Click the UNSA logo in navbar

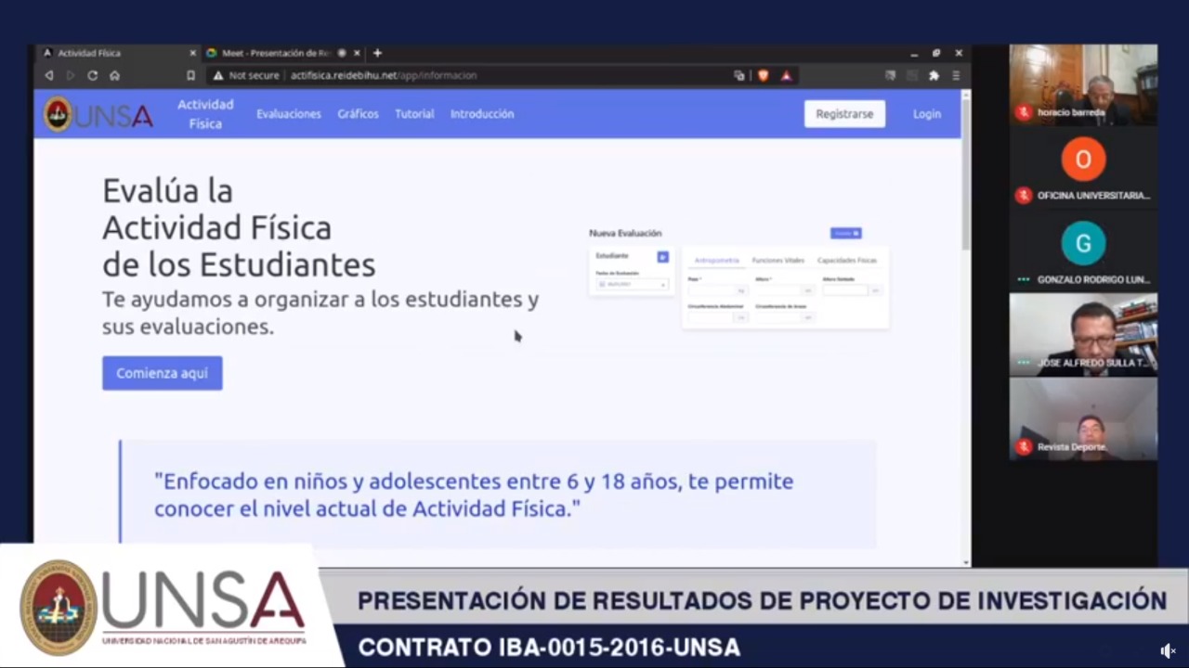98,115
